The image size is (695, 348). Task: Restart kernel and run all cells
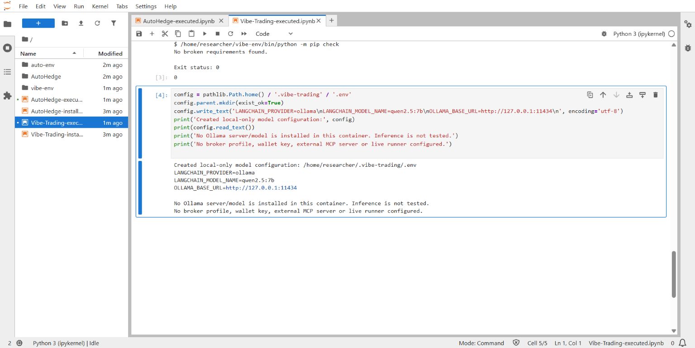tap(244, 33)
